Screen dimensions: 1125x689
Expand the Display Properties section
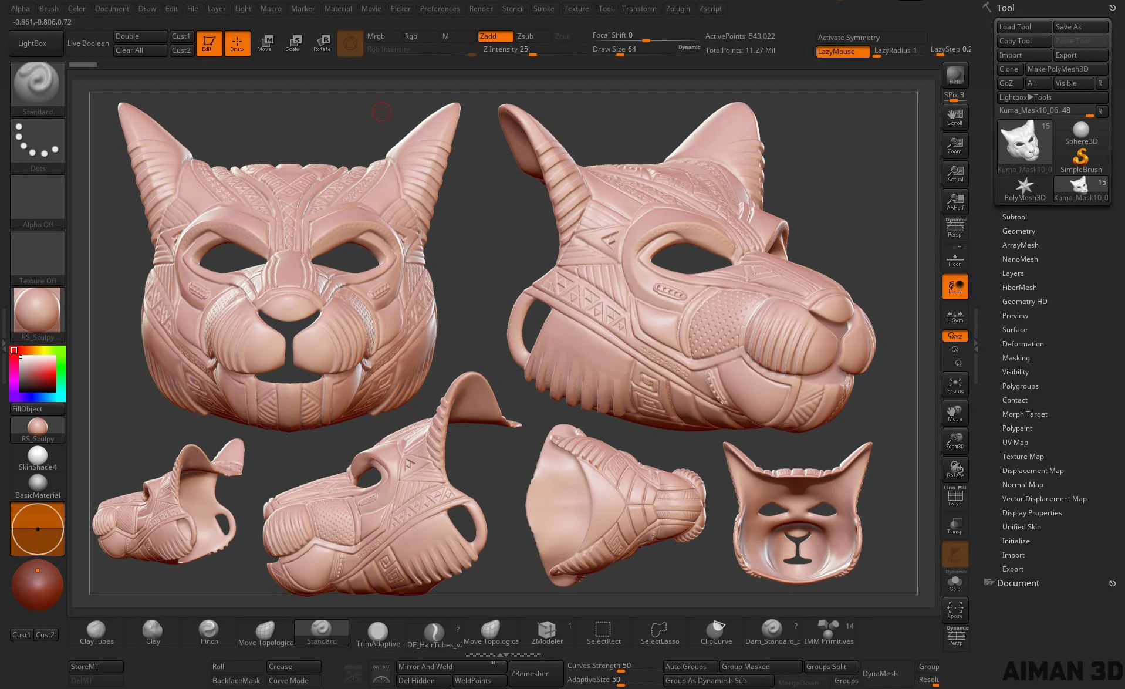pos(1032,513)
